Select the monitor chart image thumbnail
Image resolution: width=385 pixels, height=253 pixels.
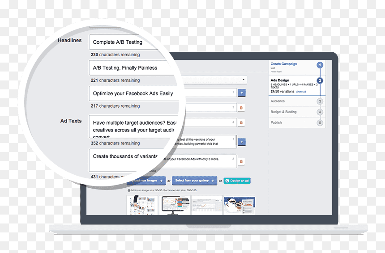tap(175, 205)
